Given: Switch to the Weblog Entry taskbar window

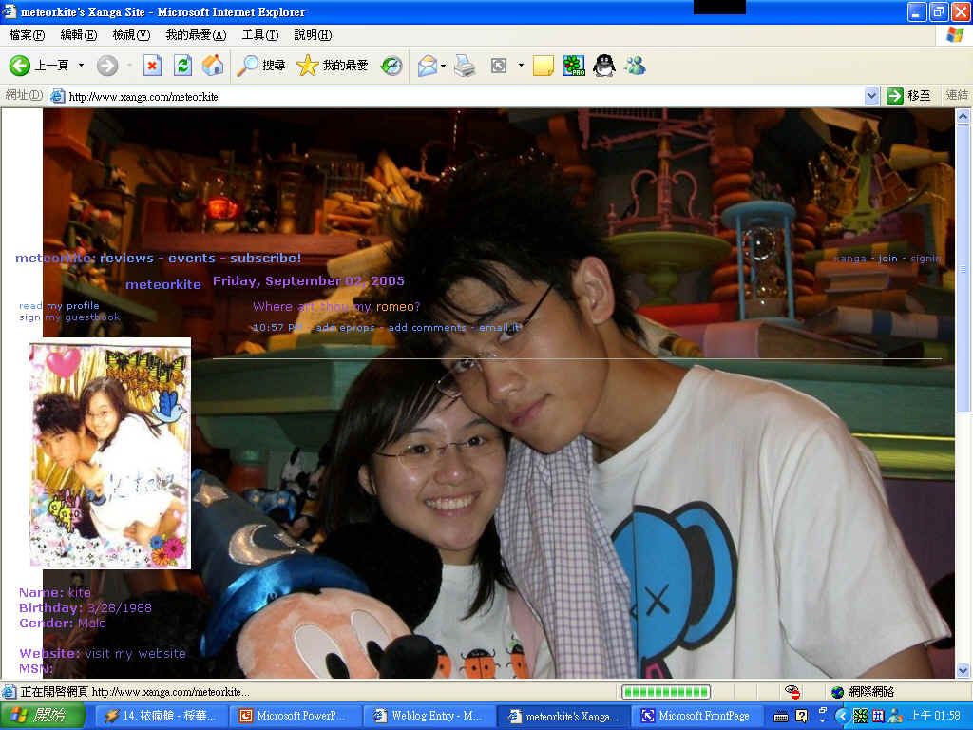Looking at the screenshot, I should pos(430,717).
